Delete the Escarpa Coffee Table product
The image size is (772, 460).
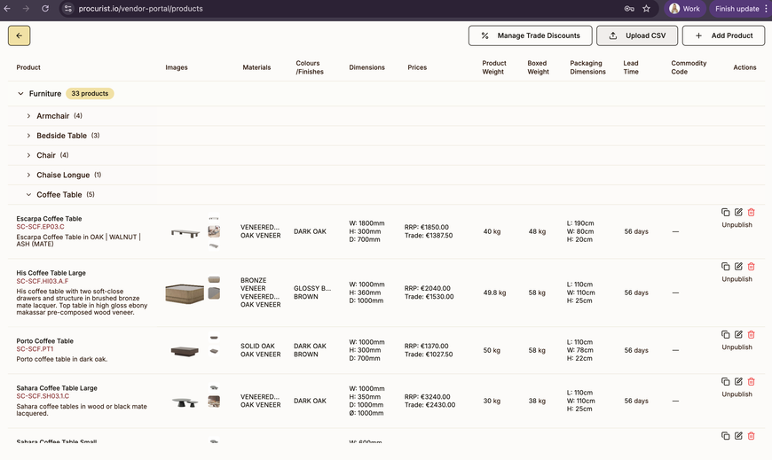(x=751, y=212)
